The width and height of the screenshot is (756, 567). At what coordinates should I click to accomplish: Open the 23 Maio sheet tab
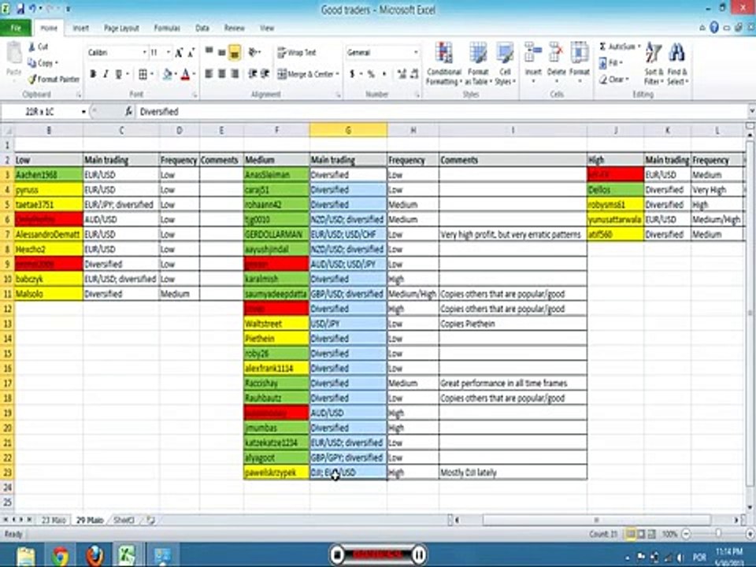tap(53, 521)
